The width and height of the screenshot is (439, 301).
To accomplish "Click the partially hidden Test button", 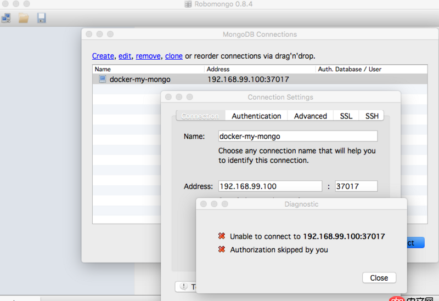I will pos(185,287).
